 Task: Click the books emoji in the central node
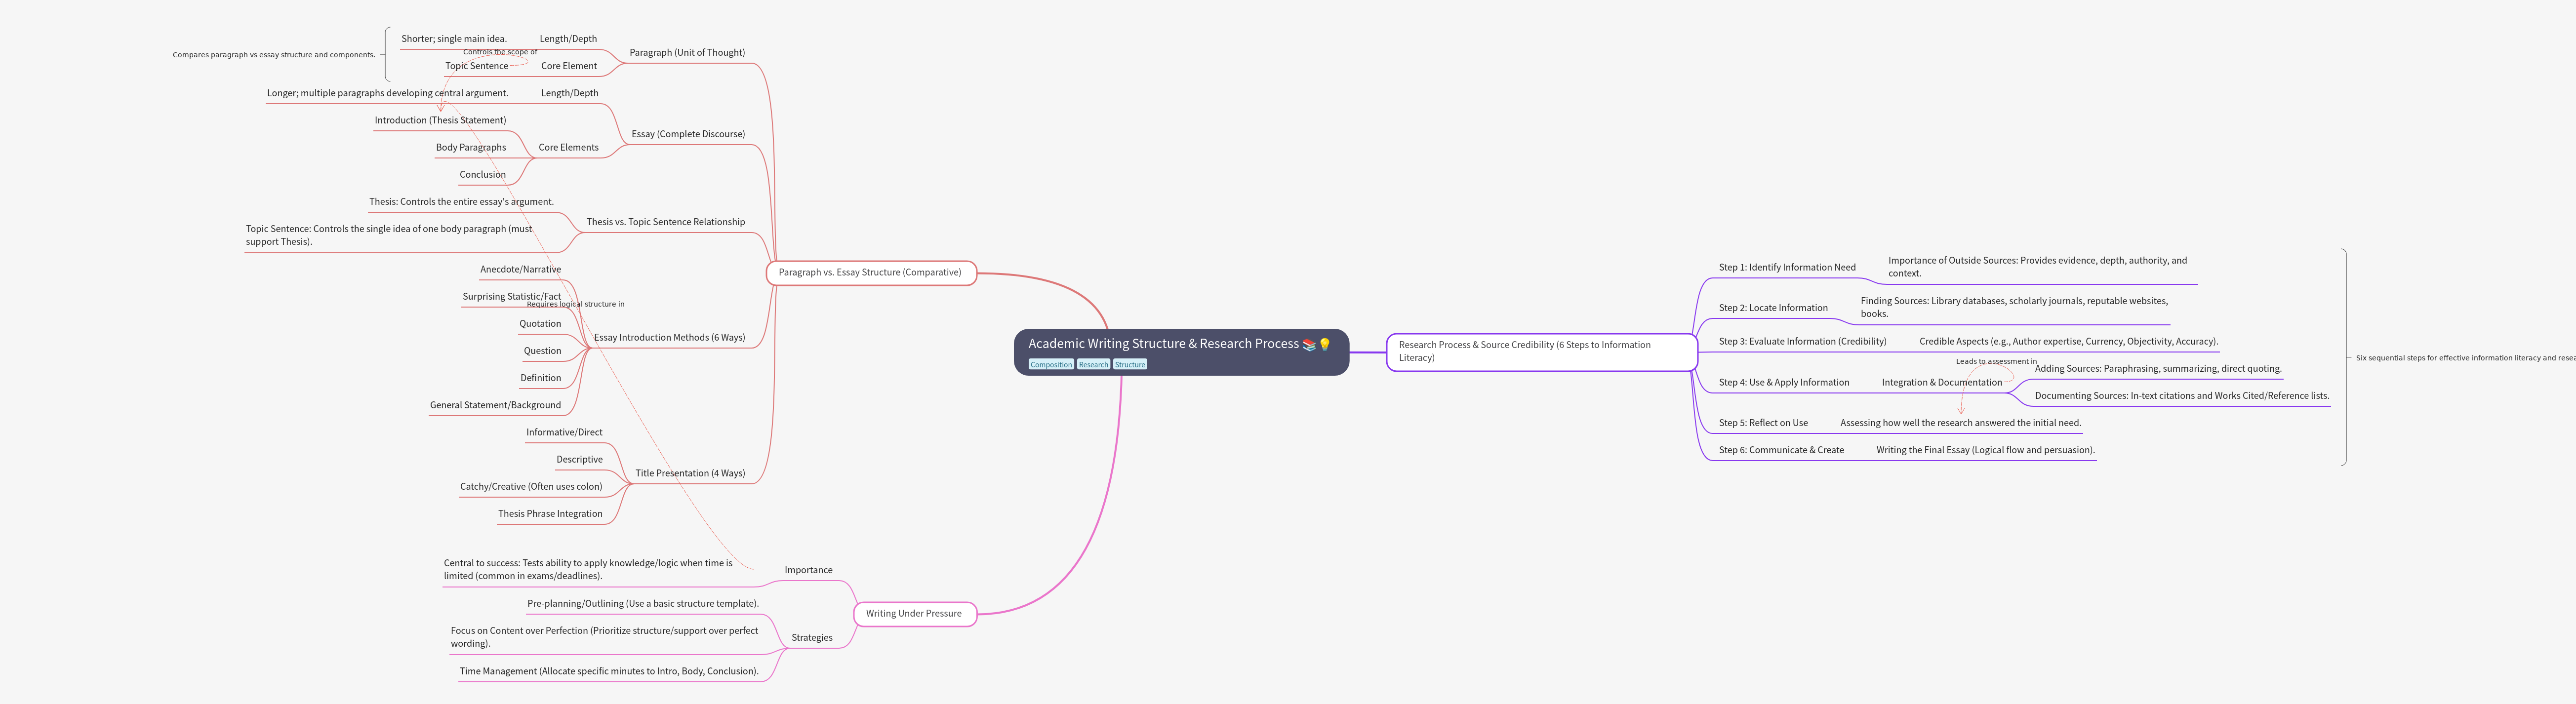(x=1309, y=345)
